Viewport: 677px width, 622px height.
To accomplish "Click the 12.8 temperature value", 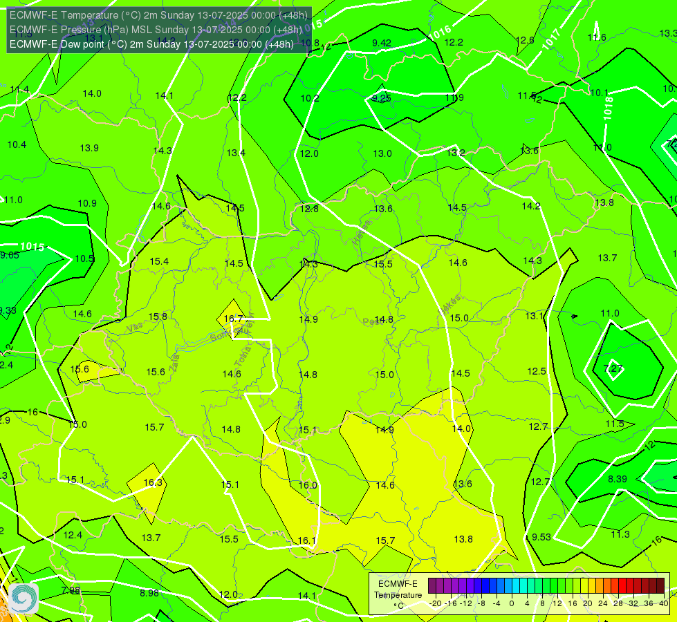I will 309,209.
